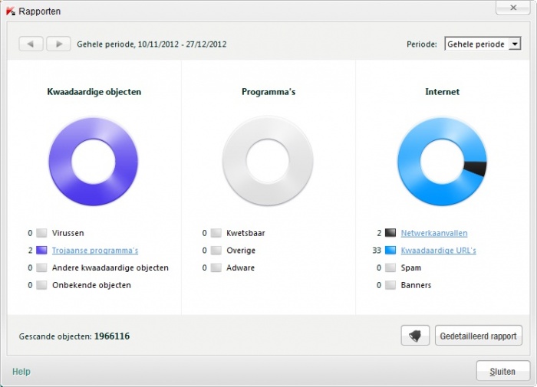Click the 'Spam' label
Screen dimensions: 537x387
[x=411, y=267]
